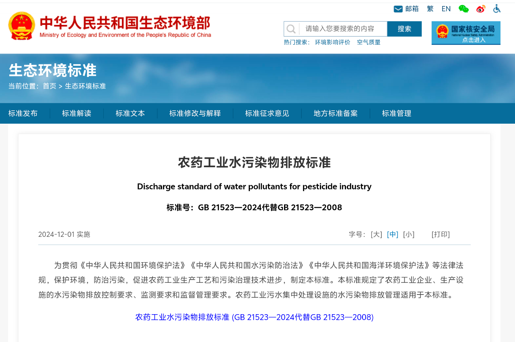
Task: Select the 标准征求意见 navigation tab
Action: (267, 114)
